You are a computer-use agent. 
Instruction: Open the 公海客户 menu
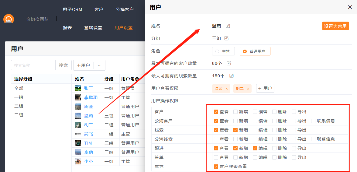point(125,9)
